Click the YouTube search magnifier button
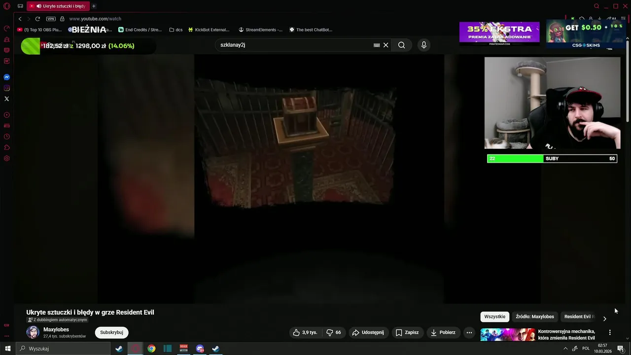631x355 pixels. 402,45
